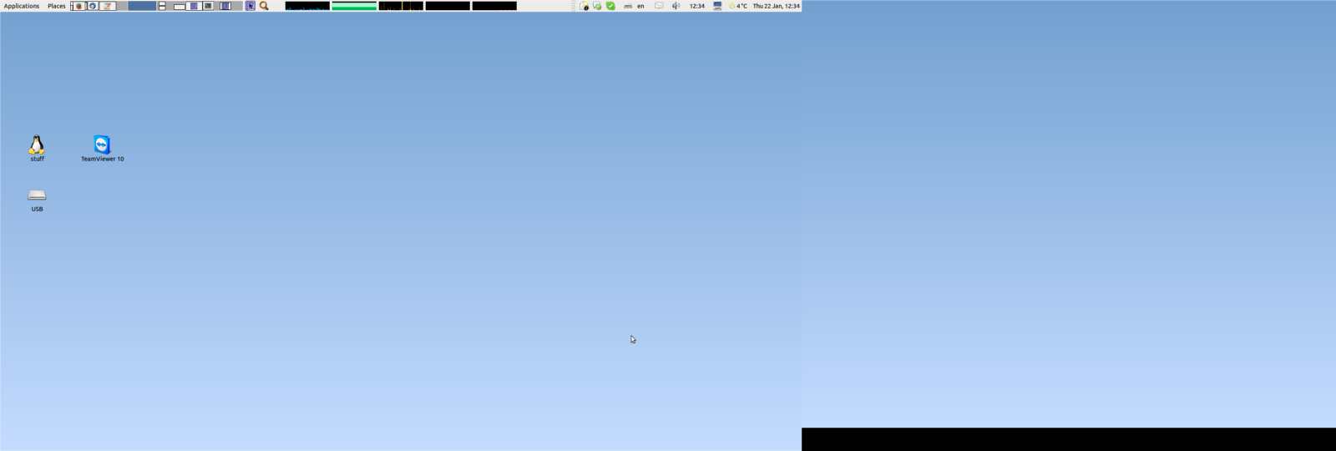
Task: Click the pointer capture applet icon
Action: click(250, 6)
